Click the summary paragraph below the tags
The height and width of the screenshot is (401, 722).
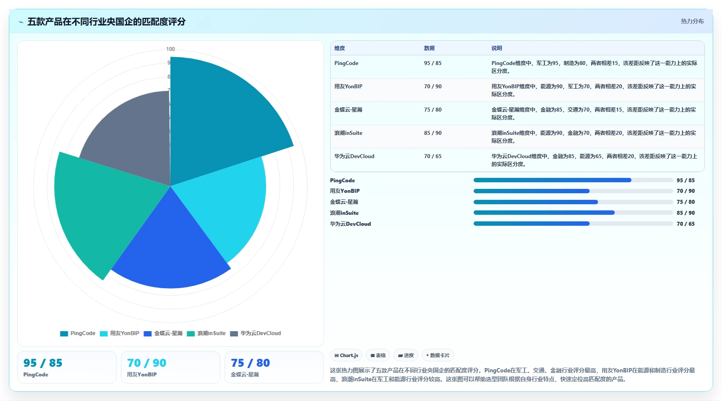513,375
